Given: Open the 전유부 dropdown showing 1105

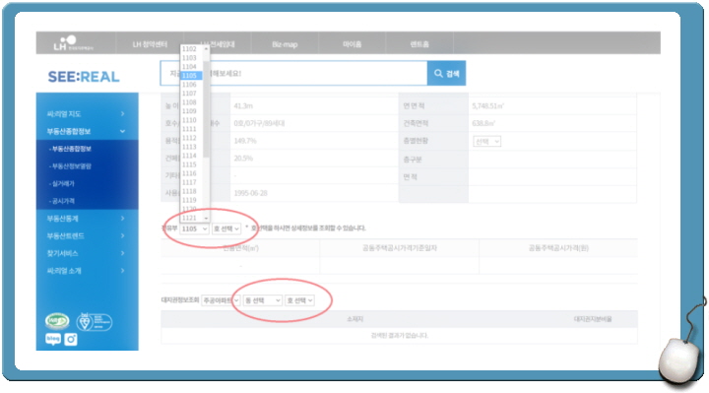Looking at the screenshot, I should pyautogui.click(x=194, y=229).
